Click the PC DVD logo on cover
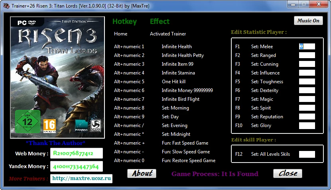Viewport: 331px width, 190px height. pyautogui.click(x=27, y=22)
